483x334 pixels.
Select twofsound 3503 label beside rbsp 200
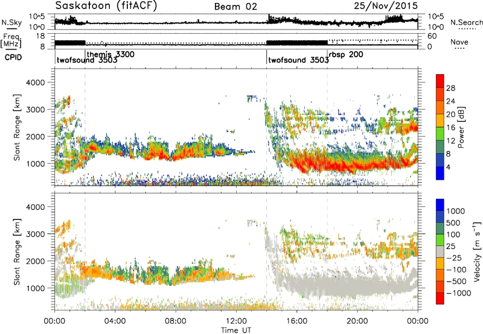click(x=298, y=60)
